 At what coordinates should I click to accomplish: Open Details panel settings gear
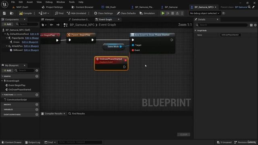click(255, 25)
